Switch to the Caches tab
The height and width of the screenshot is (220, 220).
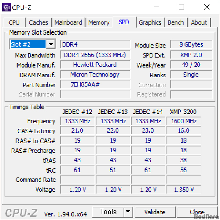tap(38, 22)
